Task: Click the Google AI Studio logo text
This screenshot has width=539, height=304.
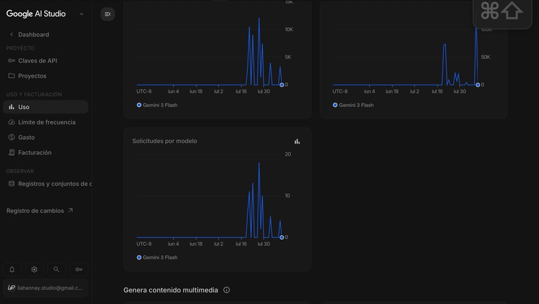Action: pyautogui.click(x=36, y=14)
